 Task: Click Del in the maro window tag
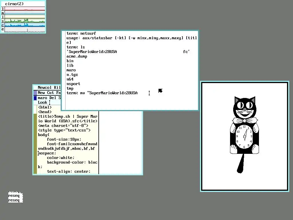coord(53,98)
